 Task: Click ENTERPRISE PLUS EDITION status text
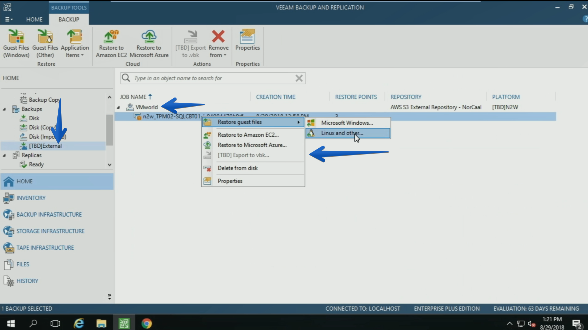(x=447, y=309)
